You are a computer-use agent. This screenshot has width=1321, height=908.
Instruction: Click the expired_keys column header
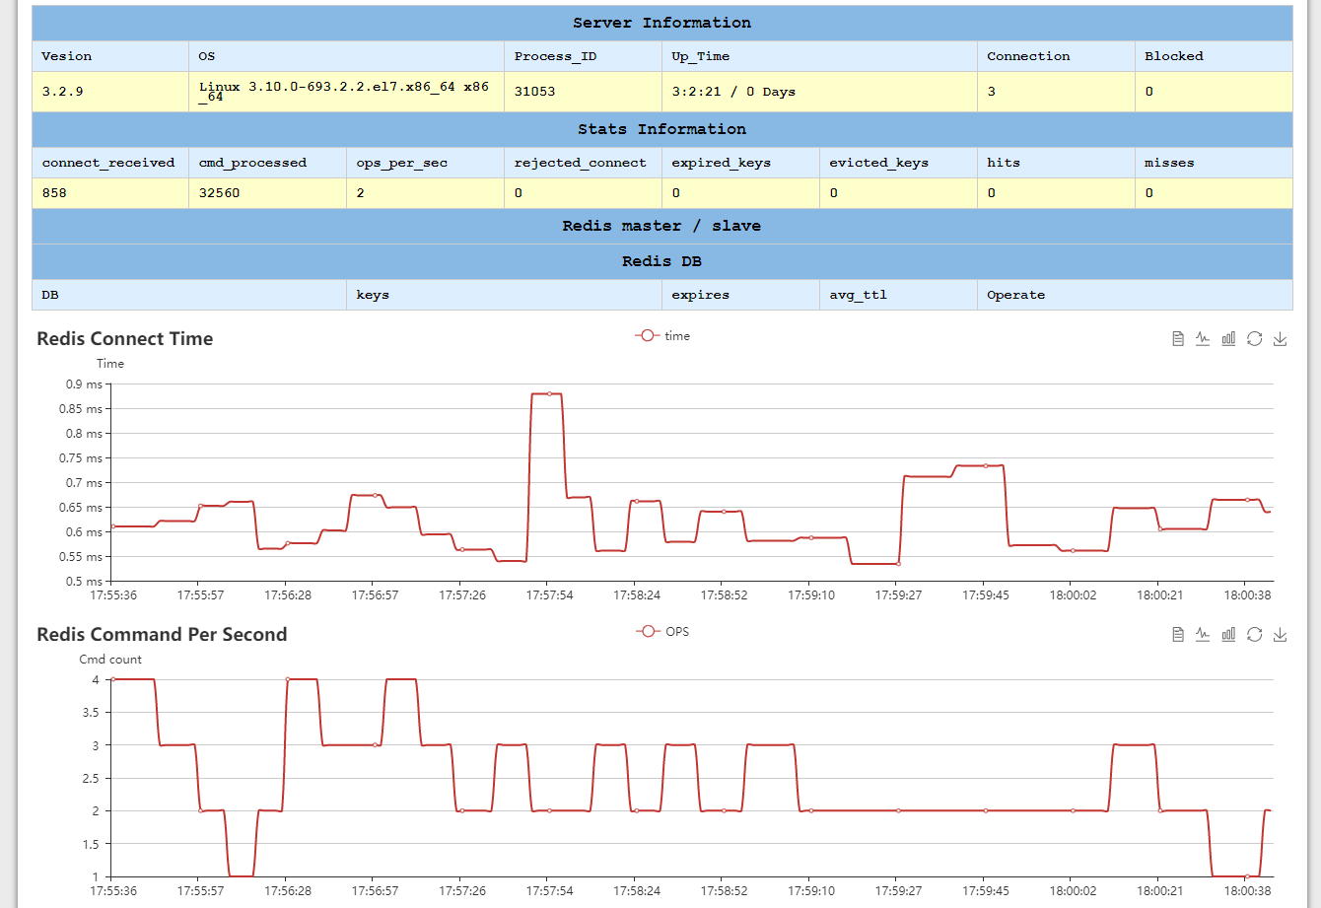pyautogui.click(x=740, y=163)
